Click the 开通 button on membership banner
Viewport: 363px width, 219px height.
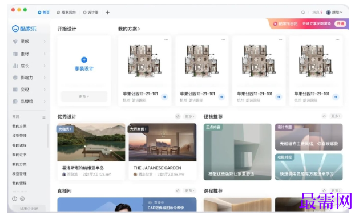340,23
